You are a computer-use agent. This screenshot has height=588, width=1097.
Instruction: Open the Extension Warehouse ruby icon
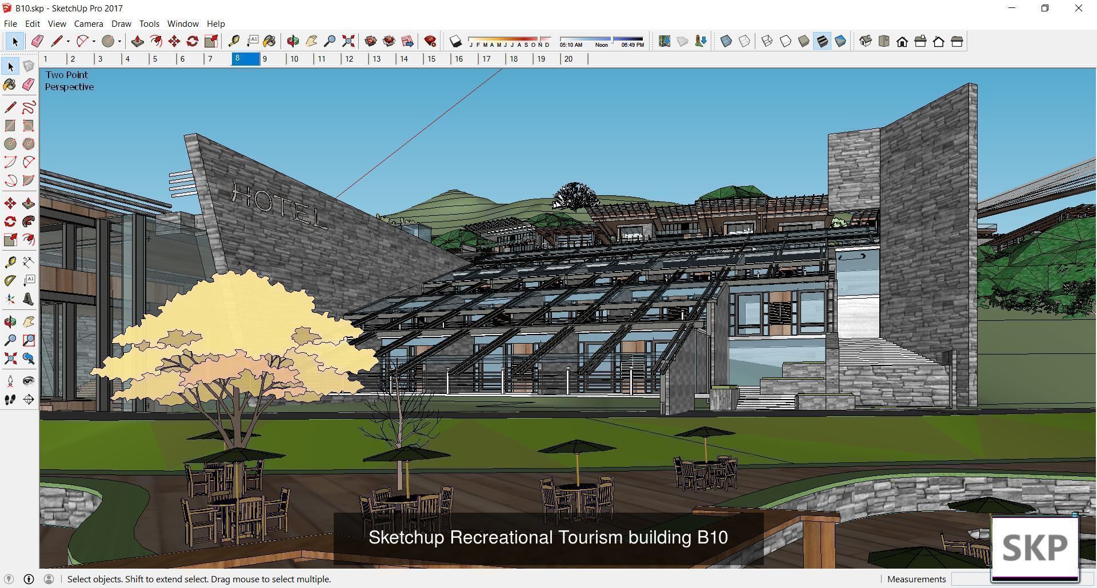[x=430, y=41]
